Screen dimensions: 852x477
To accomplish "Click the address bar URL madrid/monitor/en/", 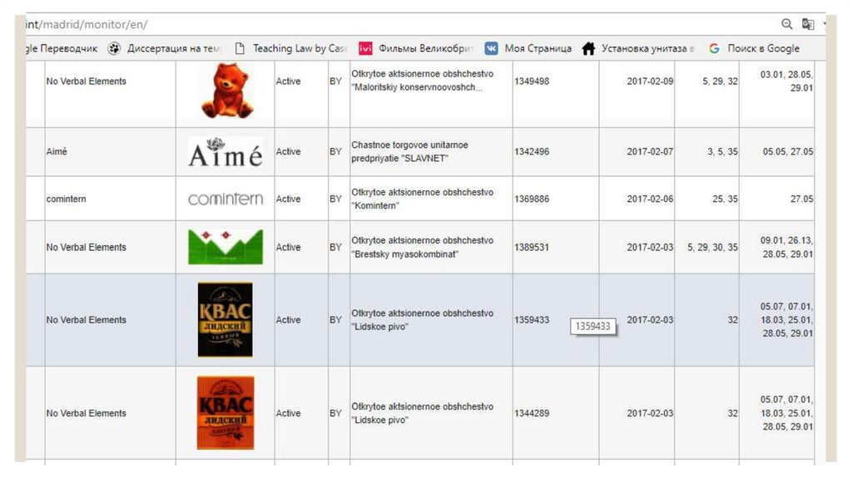I will pos(87,24).
